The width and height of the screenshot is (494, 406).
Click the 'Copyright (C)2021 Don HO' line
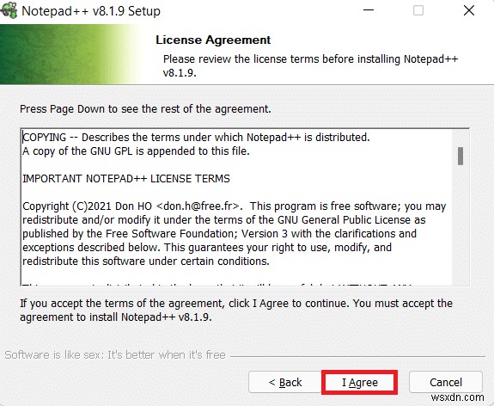tap(234, 206)
